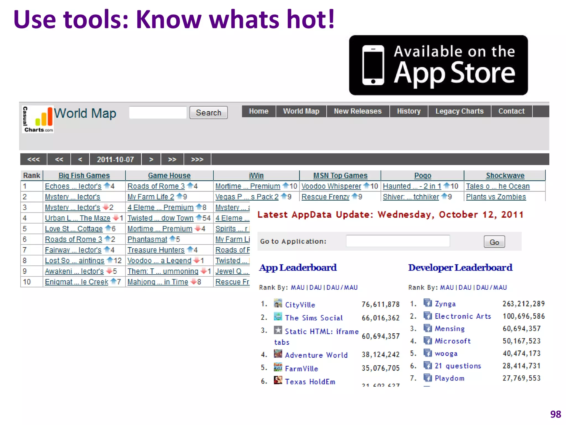Open the World Map menu item
The height and width of the screenshot is (425, 566).
point(301,111)
